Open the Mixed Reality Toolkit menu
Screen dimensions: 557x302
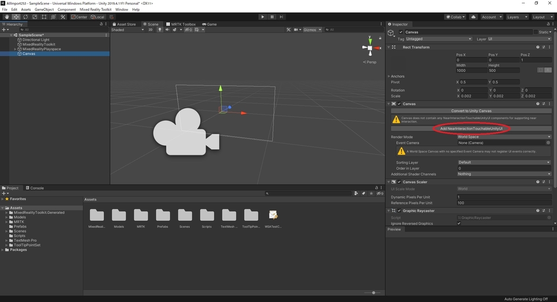[x=97, y=9]
